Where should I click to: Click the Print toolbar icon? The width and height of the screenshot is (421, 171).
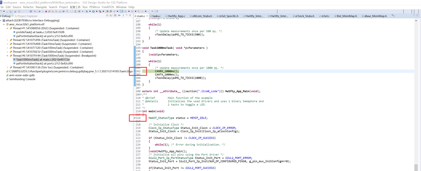(x=15, y=11)
